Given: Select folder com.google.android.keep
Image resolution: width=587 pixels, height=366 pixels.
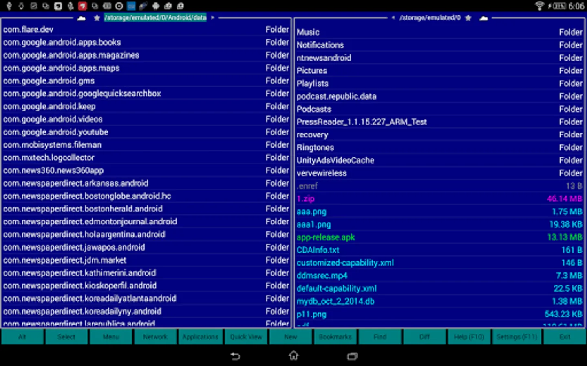Looking at the screenshot, I should (x=146, y=106).
